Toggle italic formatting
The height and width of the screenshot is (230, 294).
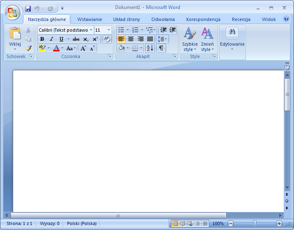51,39
